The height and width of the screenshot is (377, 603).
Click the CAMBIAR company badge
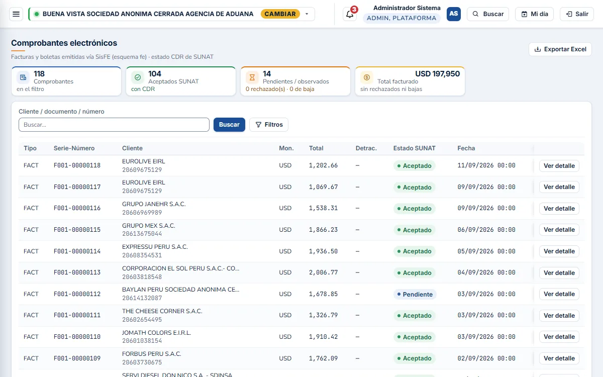[280, 14]
